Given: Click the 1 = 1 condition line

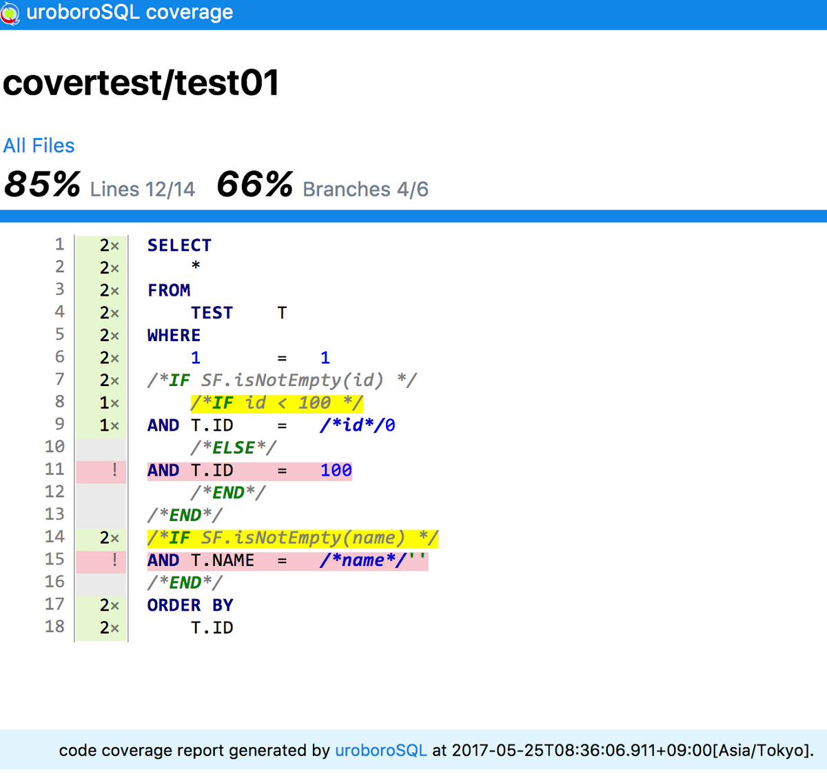Looking at the screenshot, I should click(261, 358).
